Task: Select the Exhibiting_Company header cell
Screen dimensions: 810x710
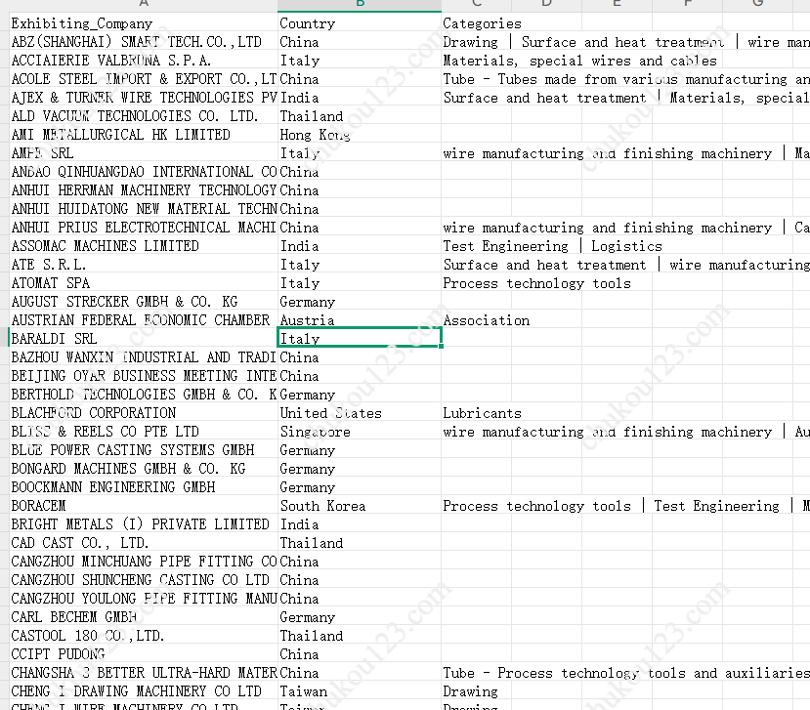Action: pos(143,23)
